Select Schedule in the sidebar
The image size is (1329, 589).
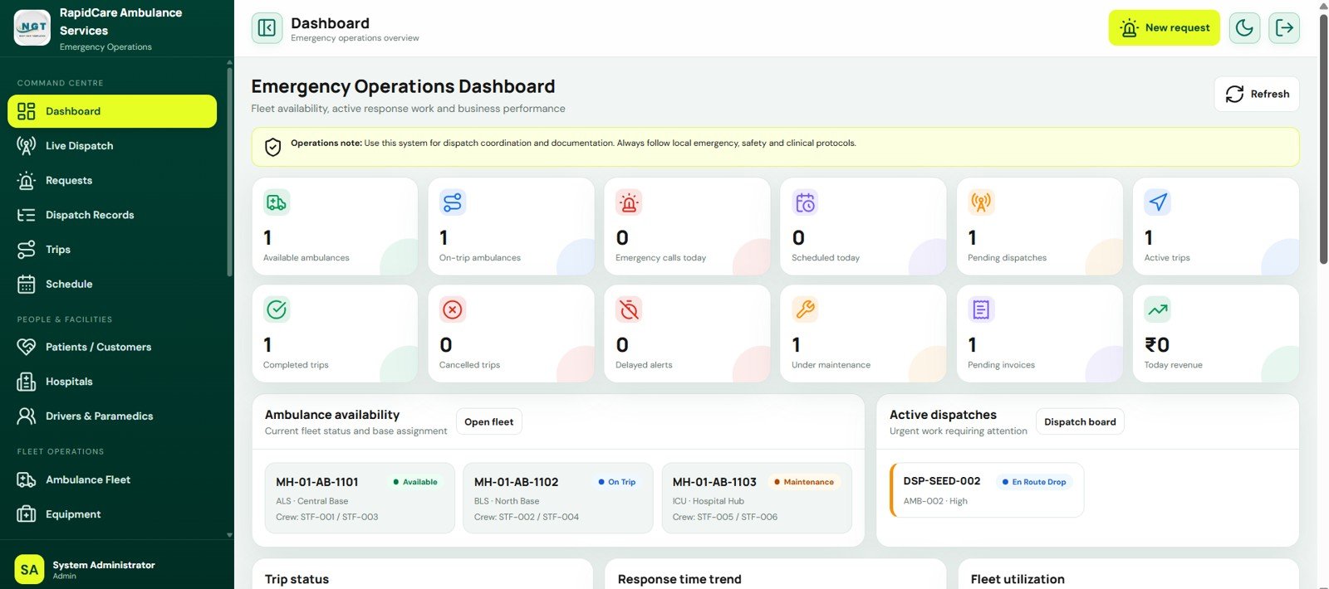click(x=112, y=284)
